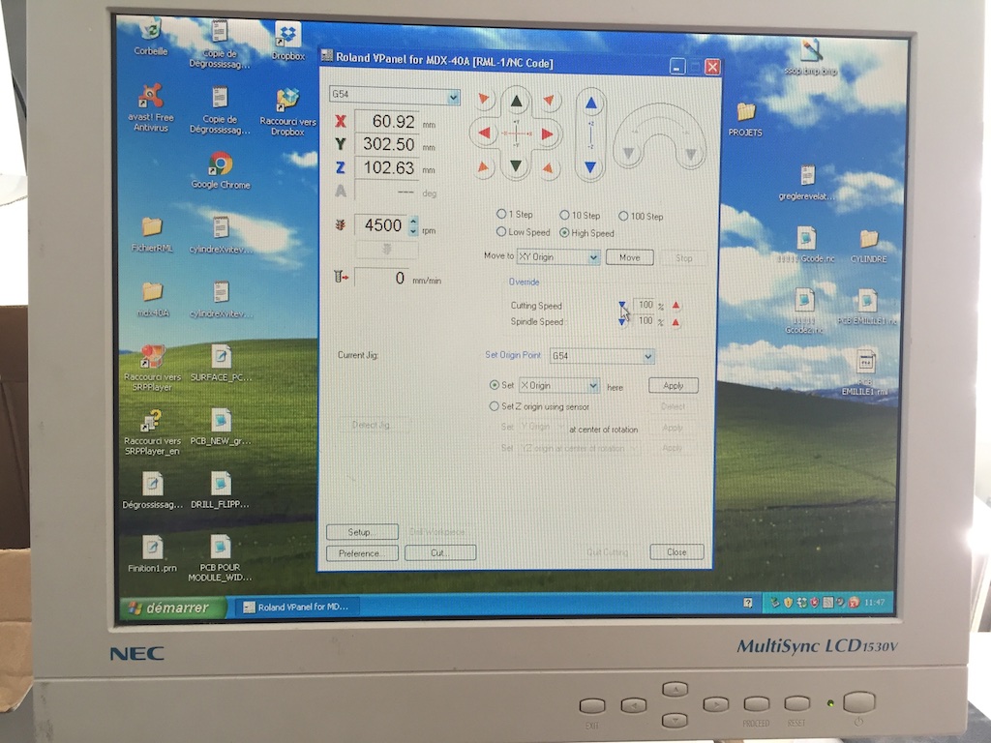Increase Spindle Speed override with red arrow

click(x=676, y=322)
